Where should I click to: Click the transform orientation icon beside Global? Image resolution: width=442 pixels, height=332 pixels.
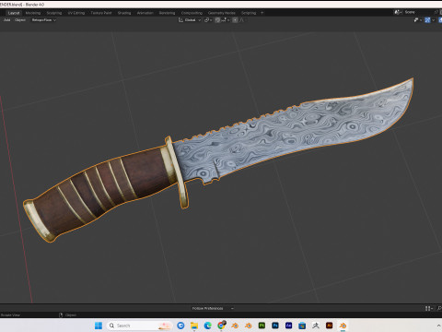180,20
